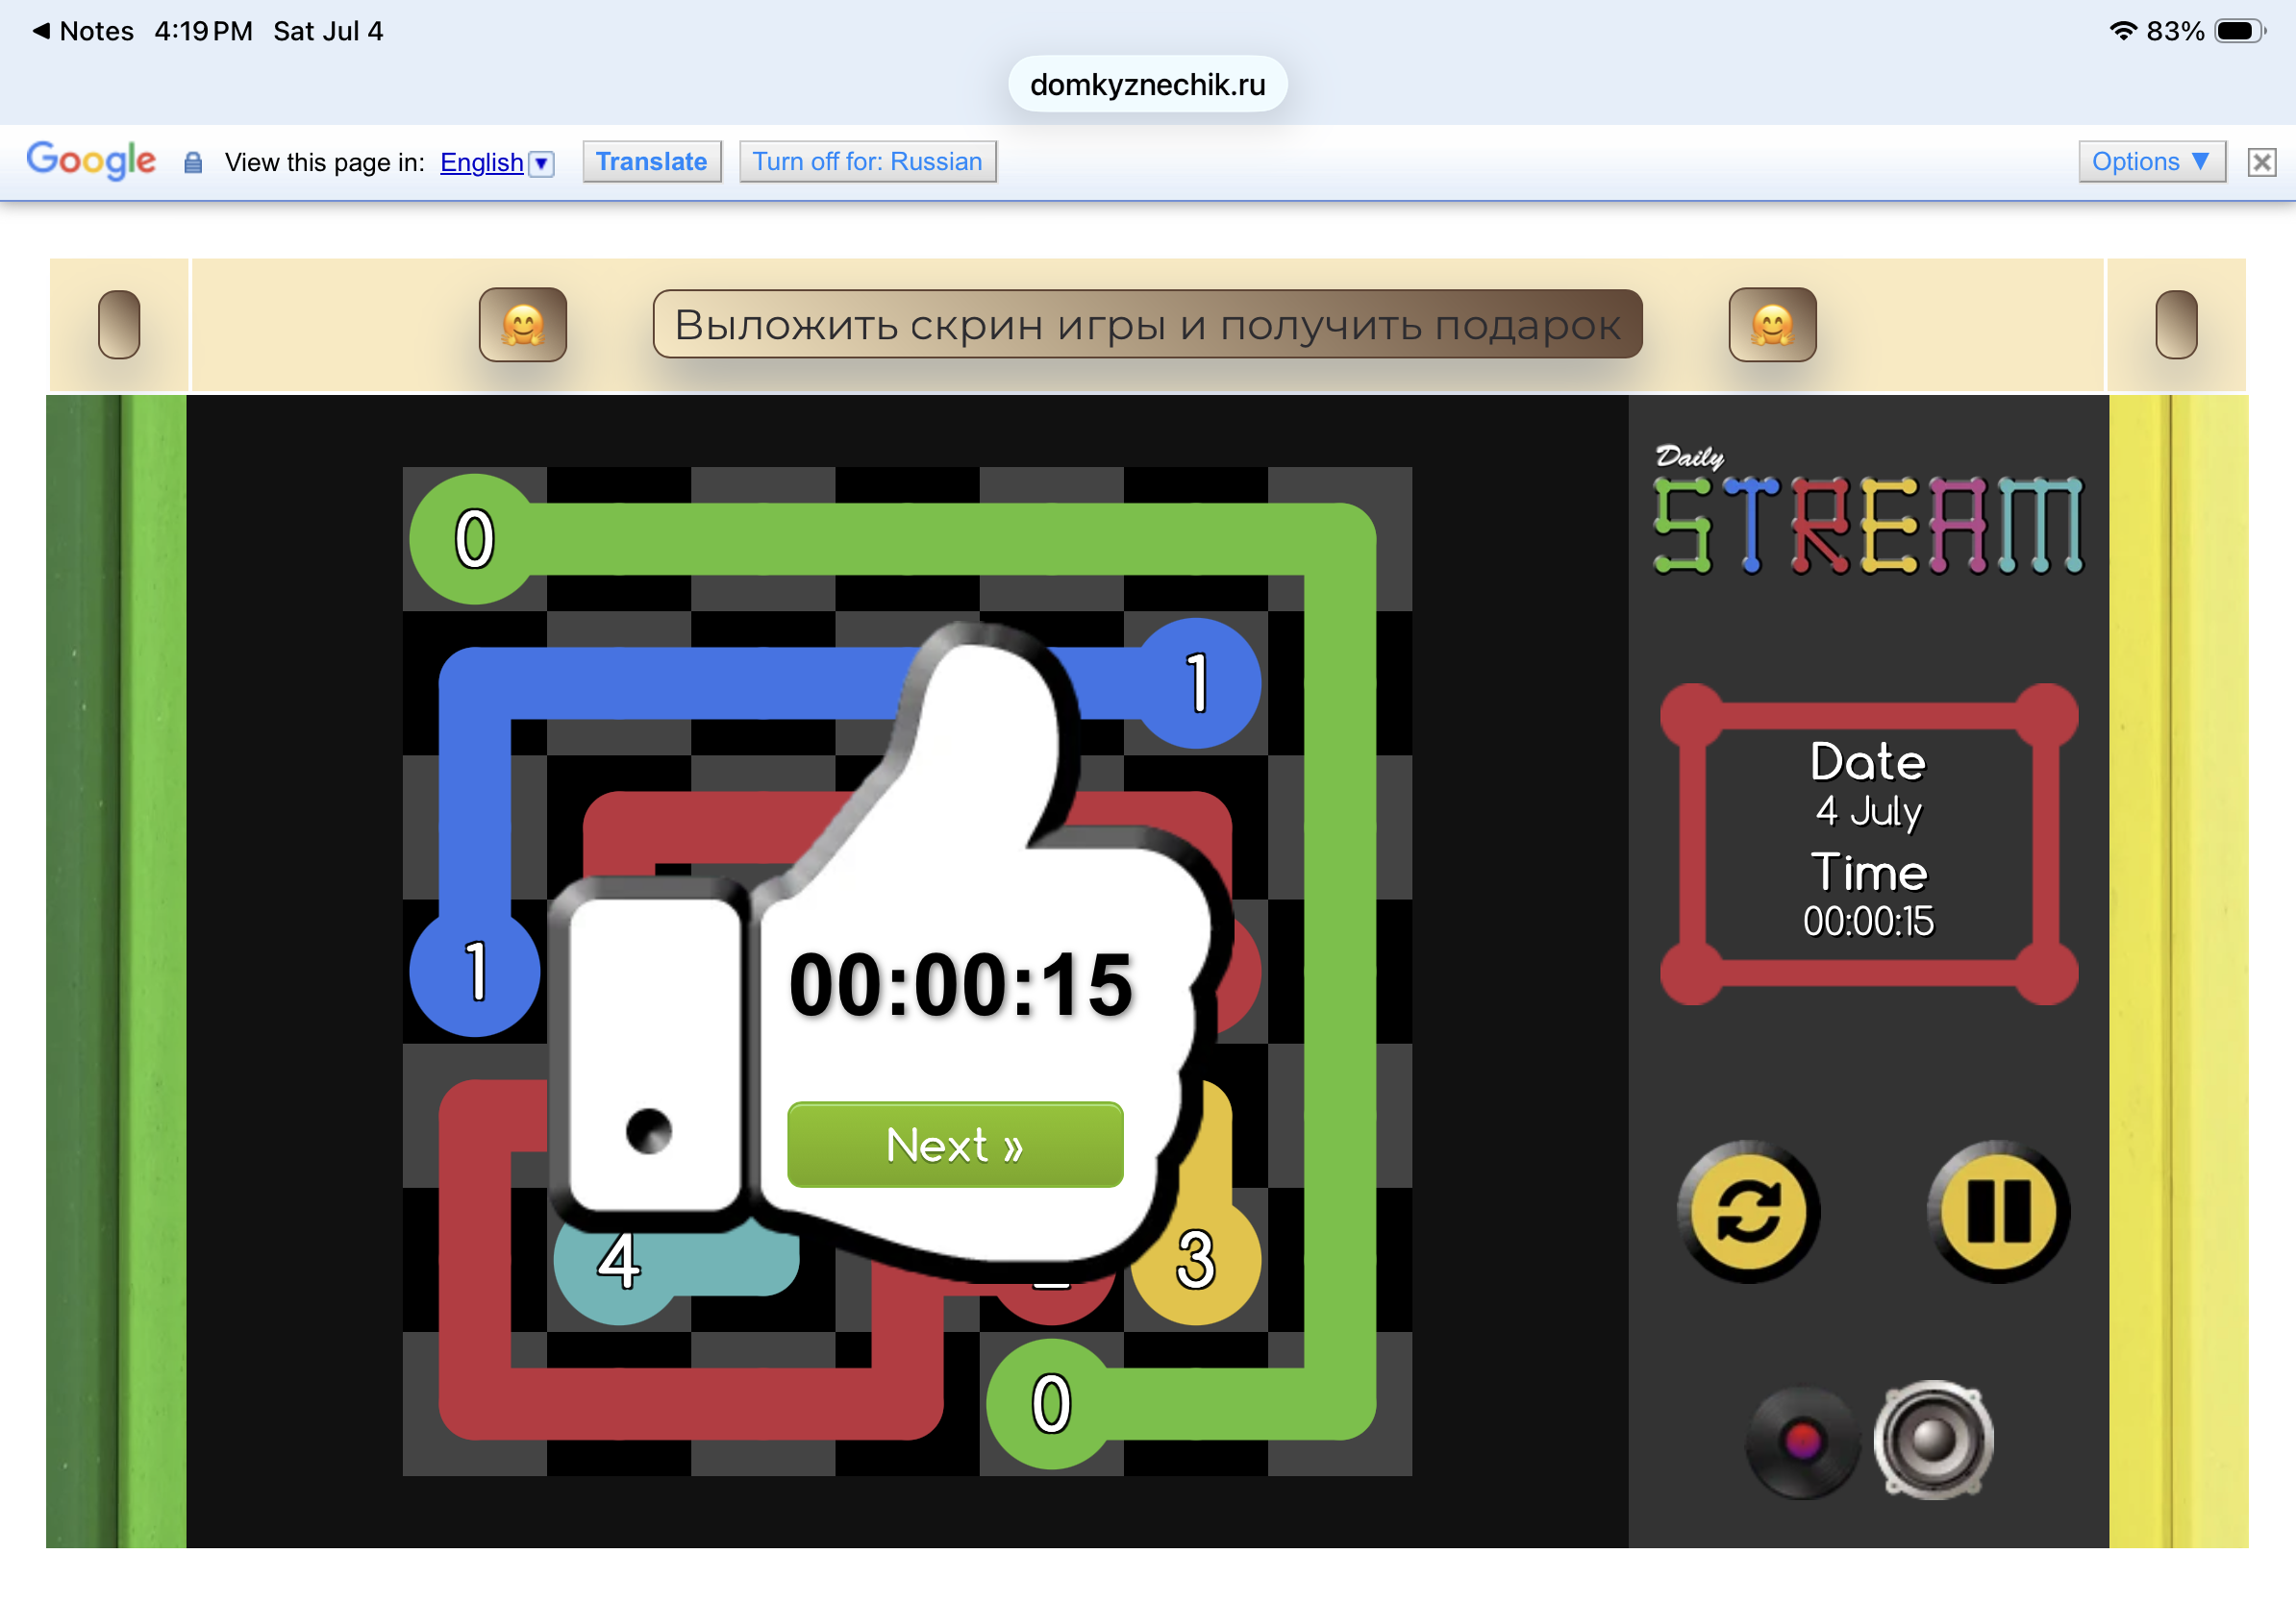
Task: Pause the game with the pause button
Action: click(1998, 1211)
